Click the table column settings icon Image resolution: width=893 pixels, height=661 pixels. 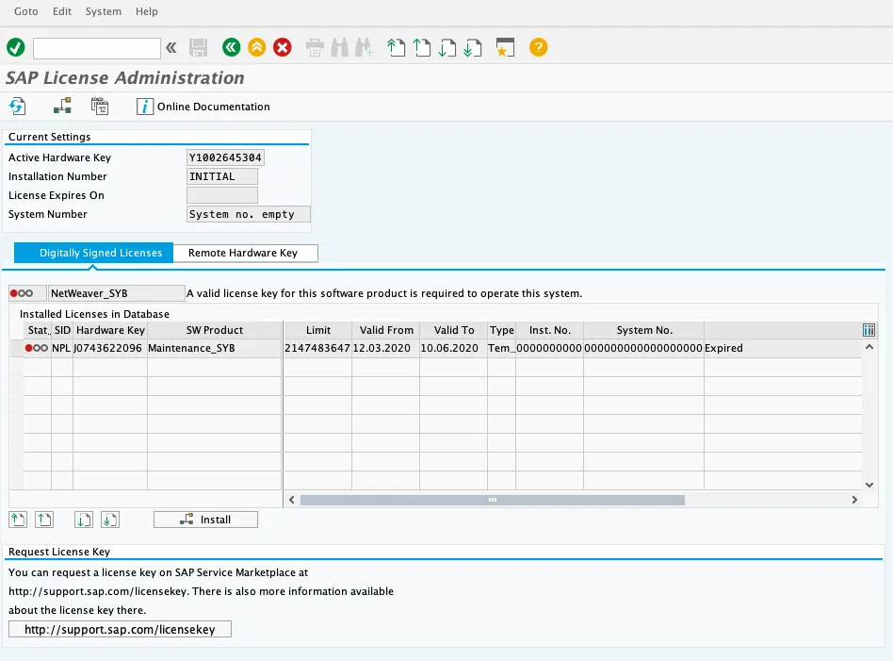click(x=869, y=330)
